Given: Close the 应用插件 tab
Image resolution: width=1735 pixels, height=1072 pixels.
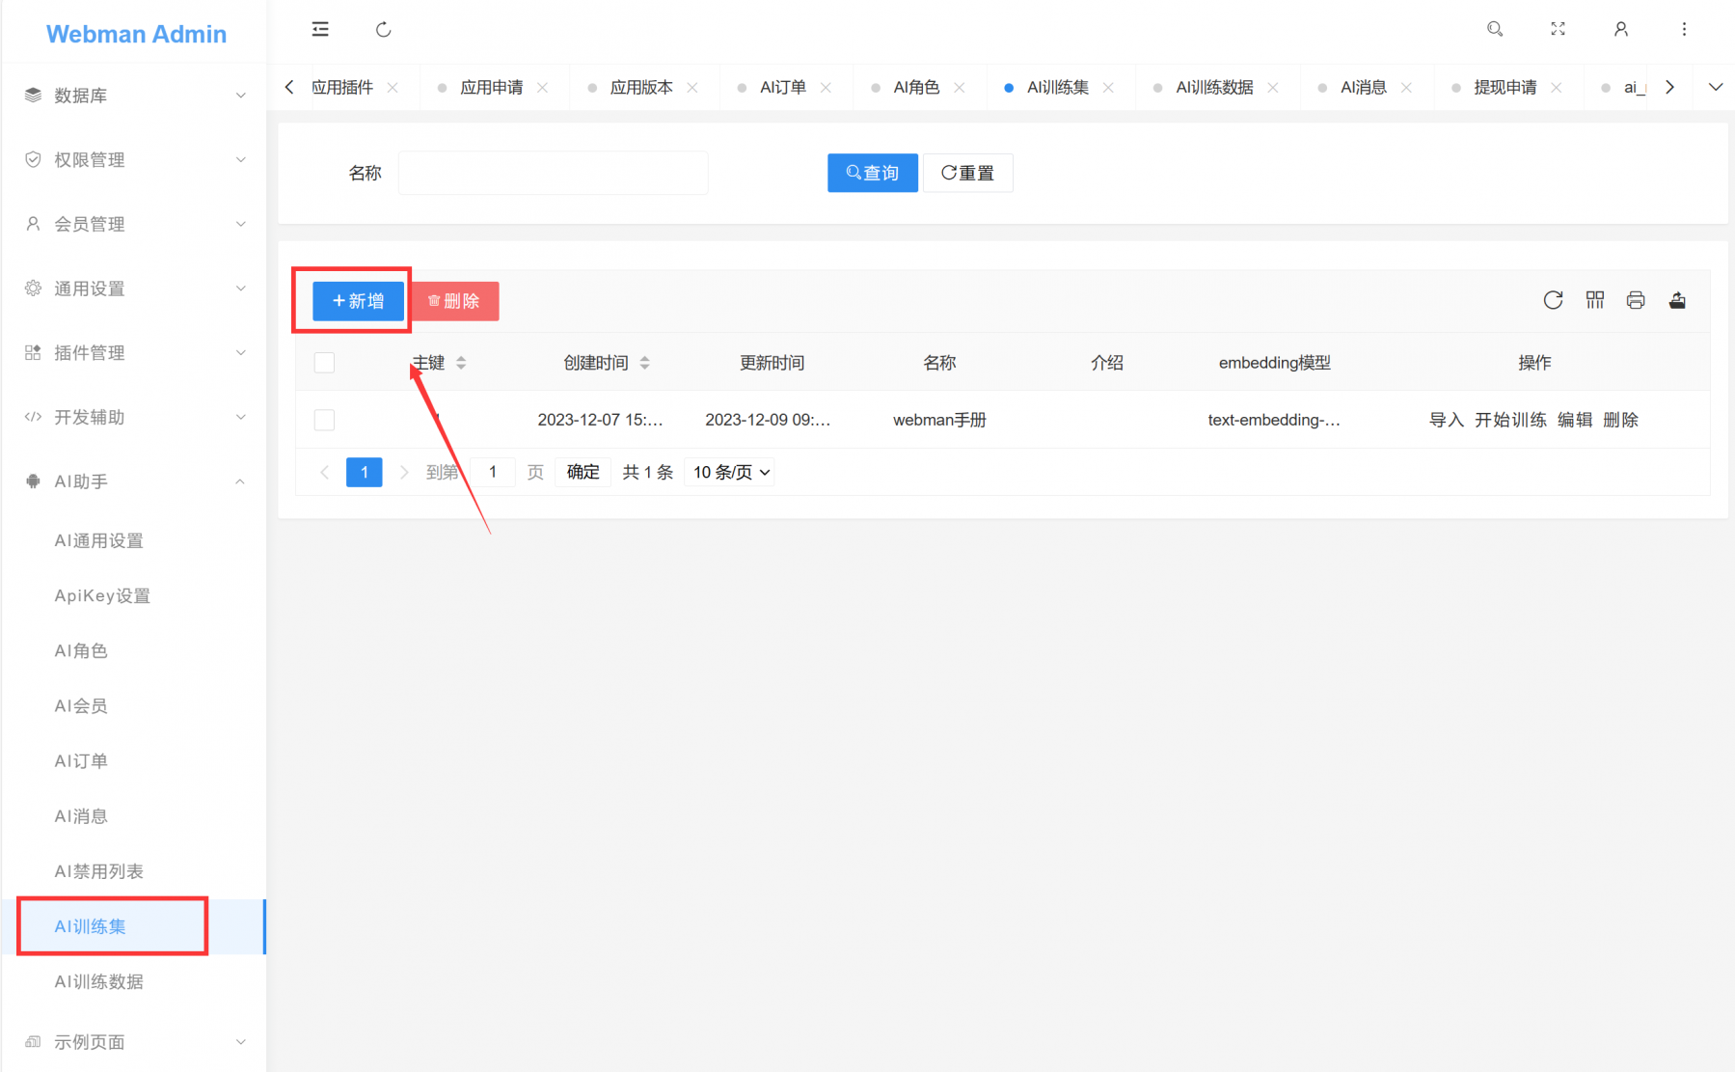Looking at the screenshot, I should (393, 87).
